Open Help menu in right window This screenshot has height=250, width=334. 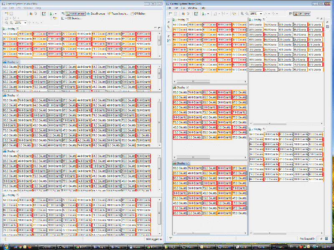tap(203, 8)
